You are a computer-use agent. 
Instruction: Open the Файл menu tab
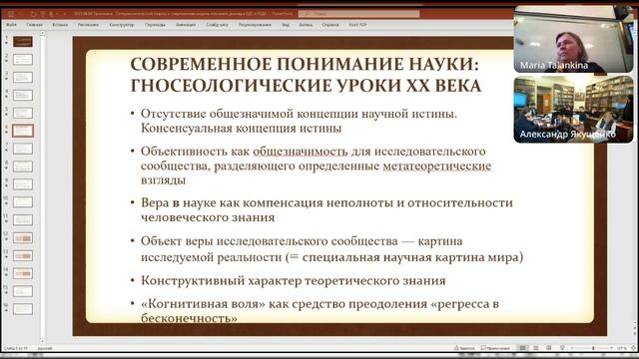[x=11, y=25]
